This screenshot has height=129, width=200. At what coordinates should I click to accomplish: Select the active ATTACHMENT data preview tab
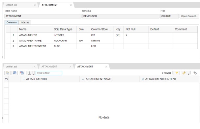click(x=85, y=66)
